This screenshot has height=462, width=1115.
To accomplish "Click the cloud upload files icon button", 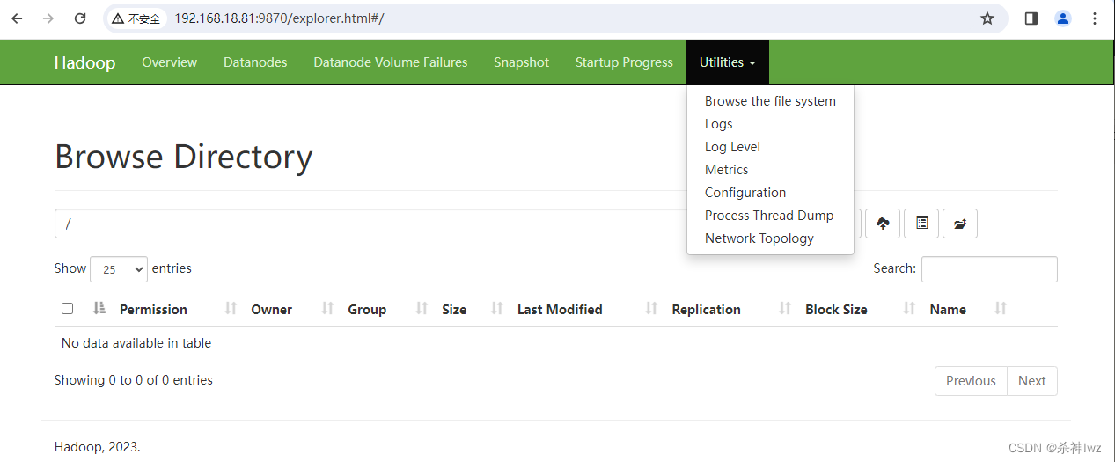I will pos(883,224).
